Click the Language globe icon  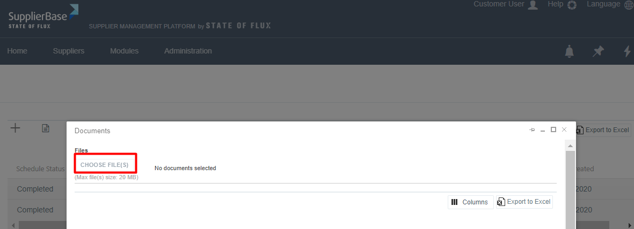[629, 5]
